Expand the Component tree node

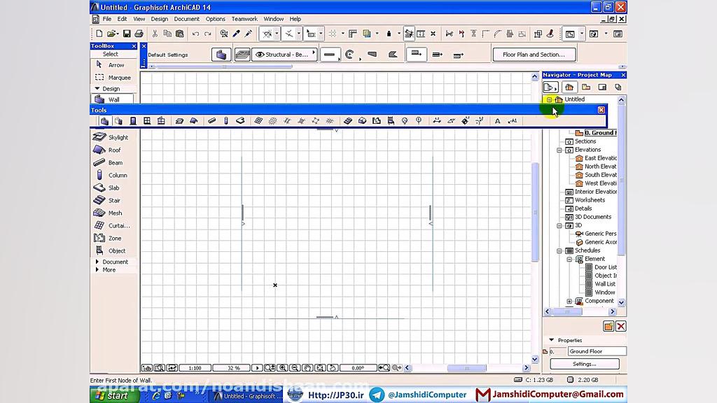[x=569, y=301]
